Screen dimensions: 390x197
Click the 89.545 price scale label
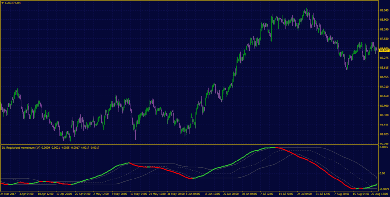[x=384, y=10]
